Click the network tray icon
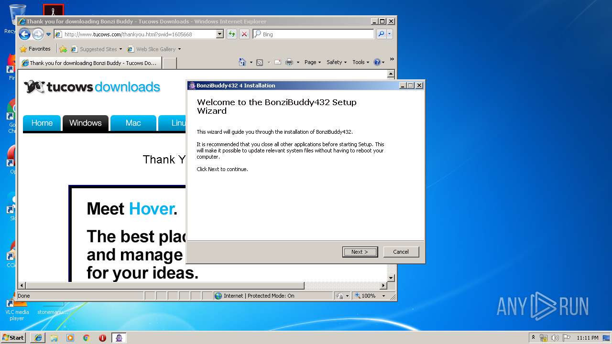This screenshot has height=344, width=612. tap(544, 338)
